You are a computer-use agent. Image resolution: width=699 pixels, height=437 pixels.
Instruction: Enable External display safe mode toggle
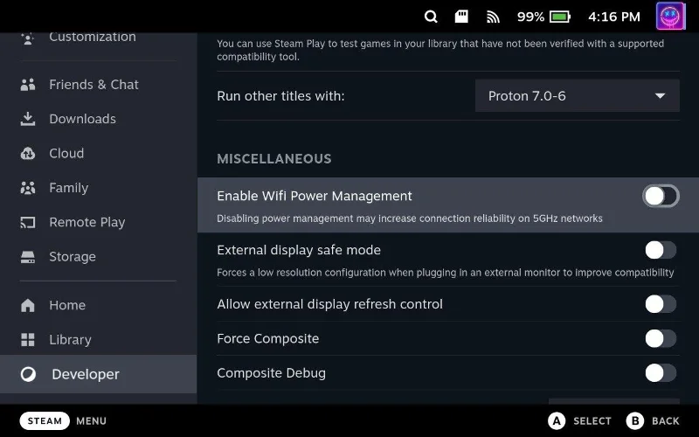(660, 250)
